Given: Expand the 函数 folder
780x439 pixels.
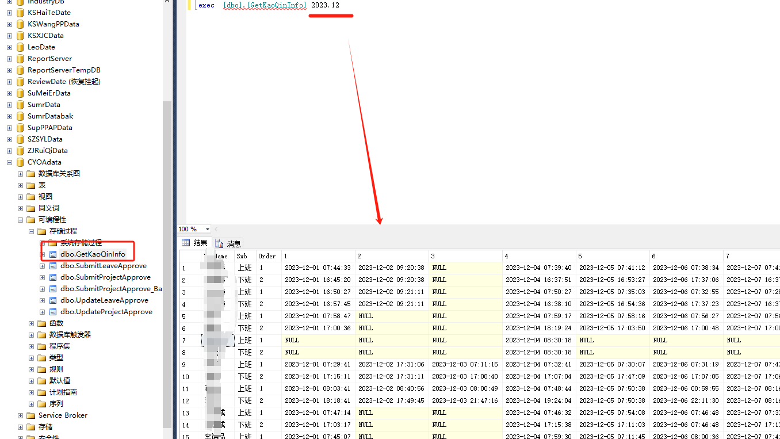Looking at the screenshot, I should point(31,323).
